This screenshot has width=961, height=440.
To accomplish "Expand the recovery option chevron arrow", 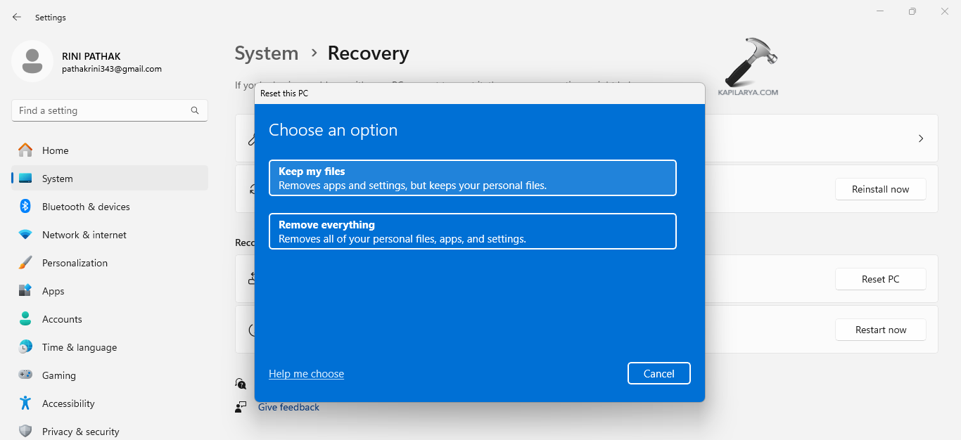I will (921, 138).
